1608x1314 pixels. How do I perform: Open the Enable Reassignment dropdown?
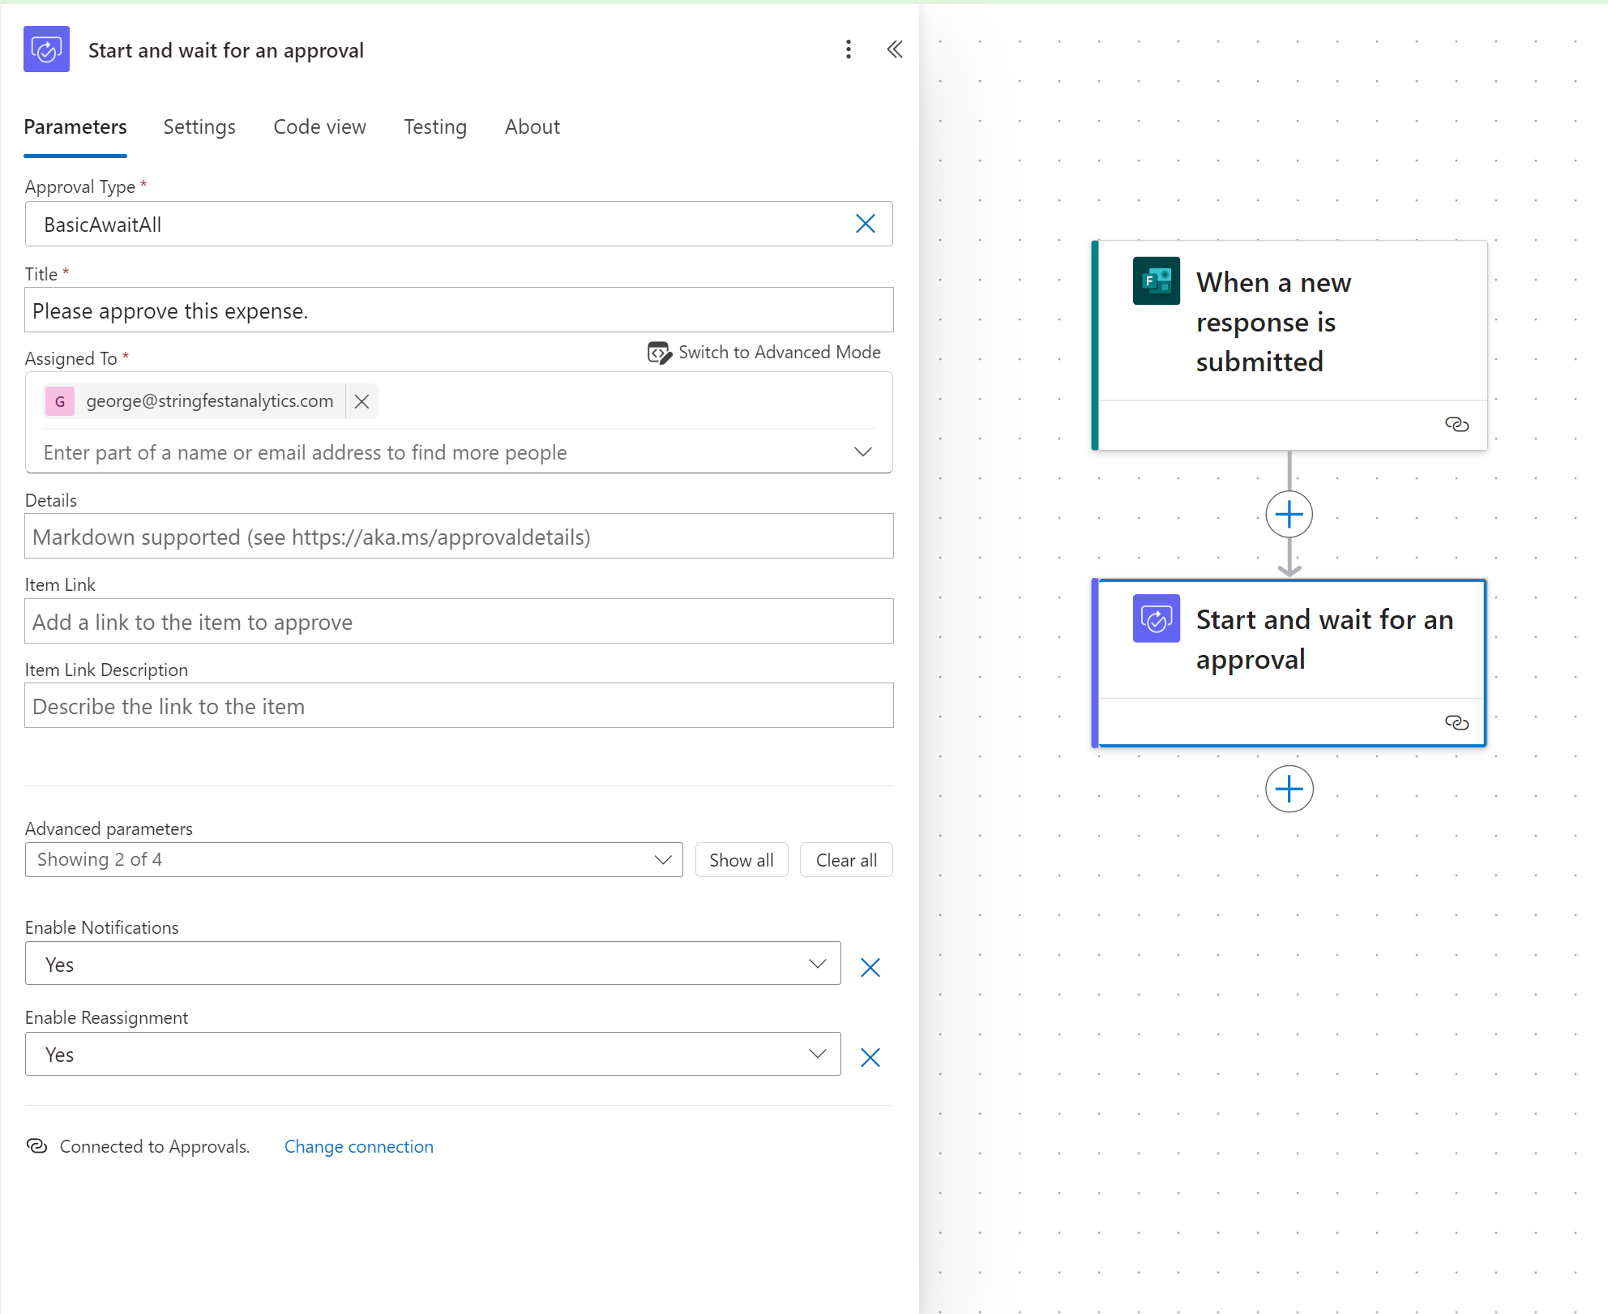pyautogui.click(x=817, y=1054)
